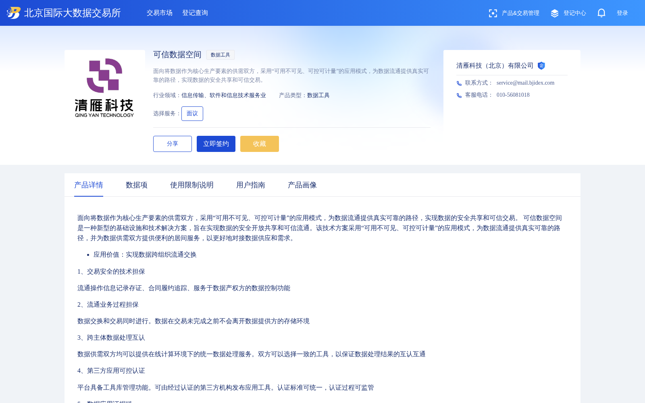The height and width of the screenshot is (403, 645).
Task: Go to 产品&交易管理
Action: pyautogui.click(x=520, y=13)
